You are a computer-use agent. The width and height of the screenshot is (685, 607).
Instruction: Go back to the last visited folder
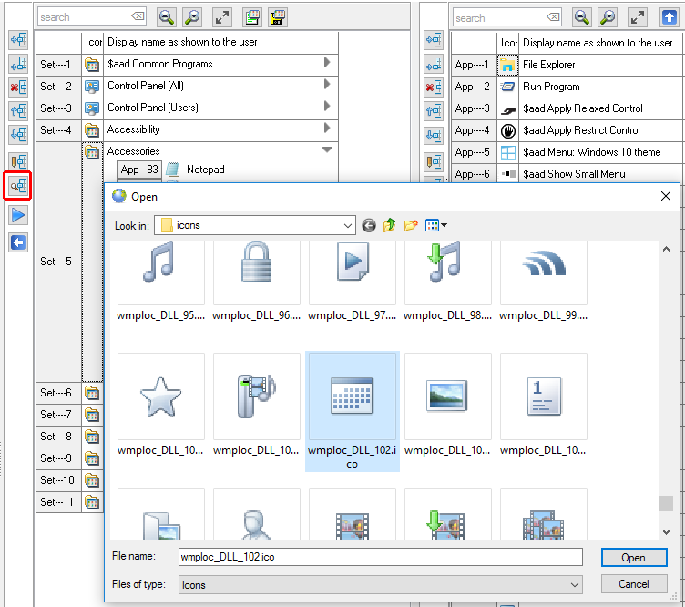[369, 225]
